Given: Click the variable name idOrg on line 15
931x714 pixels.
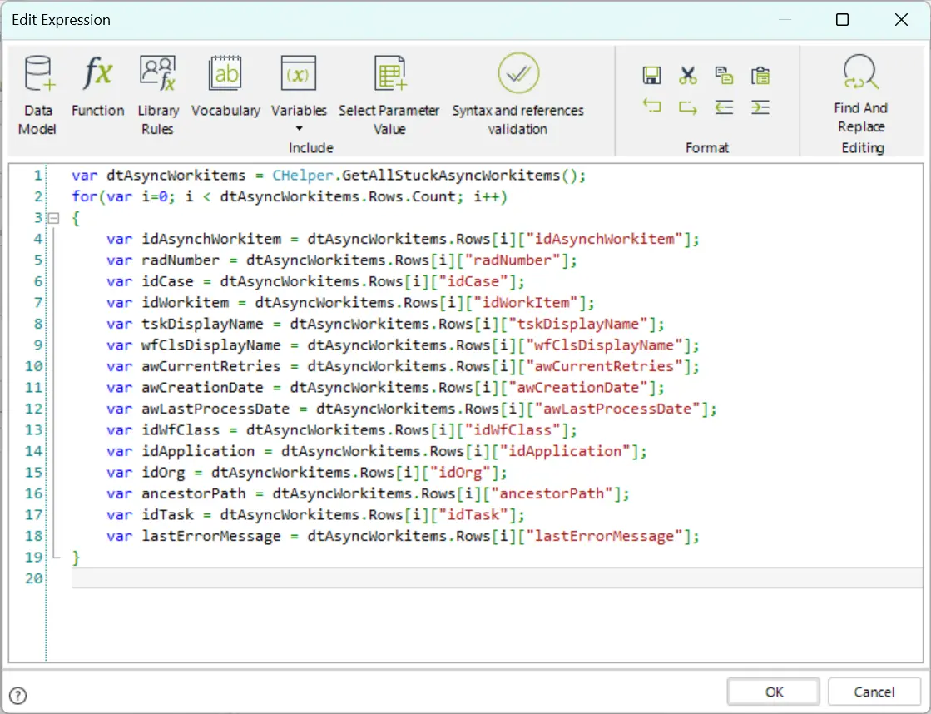Looking at the screenshot, I should 163,472.
